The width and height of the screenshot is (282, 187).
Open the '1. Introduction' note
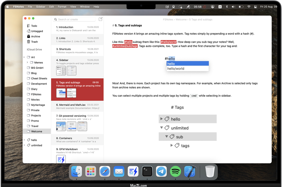(77, 28)
